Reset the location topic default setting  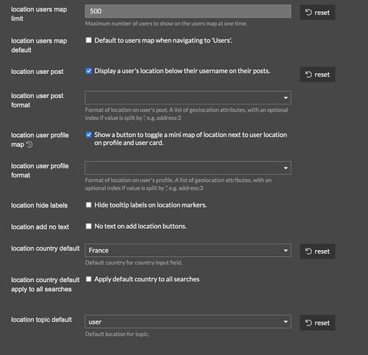tap(318, 322)
